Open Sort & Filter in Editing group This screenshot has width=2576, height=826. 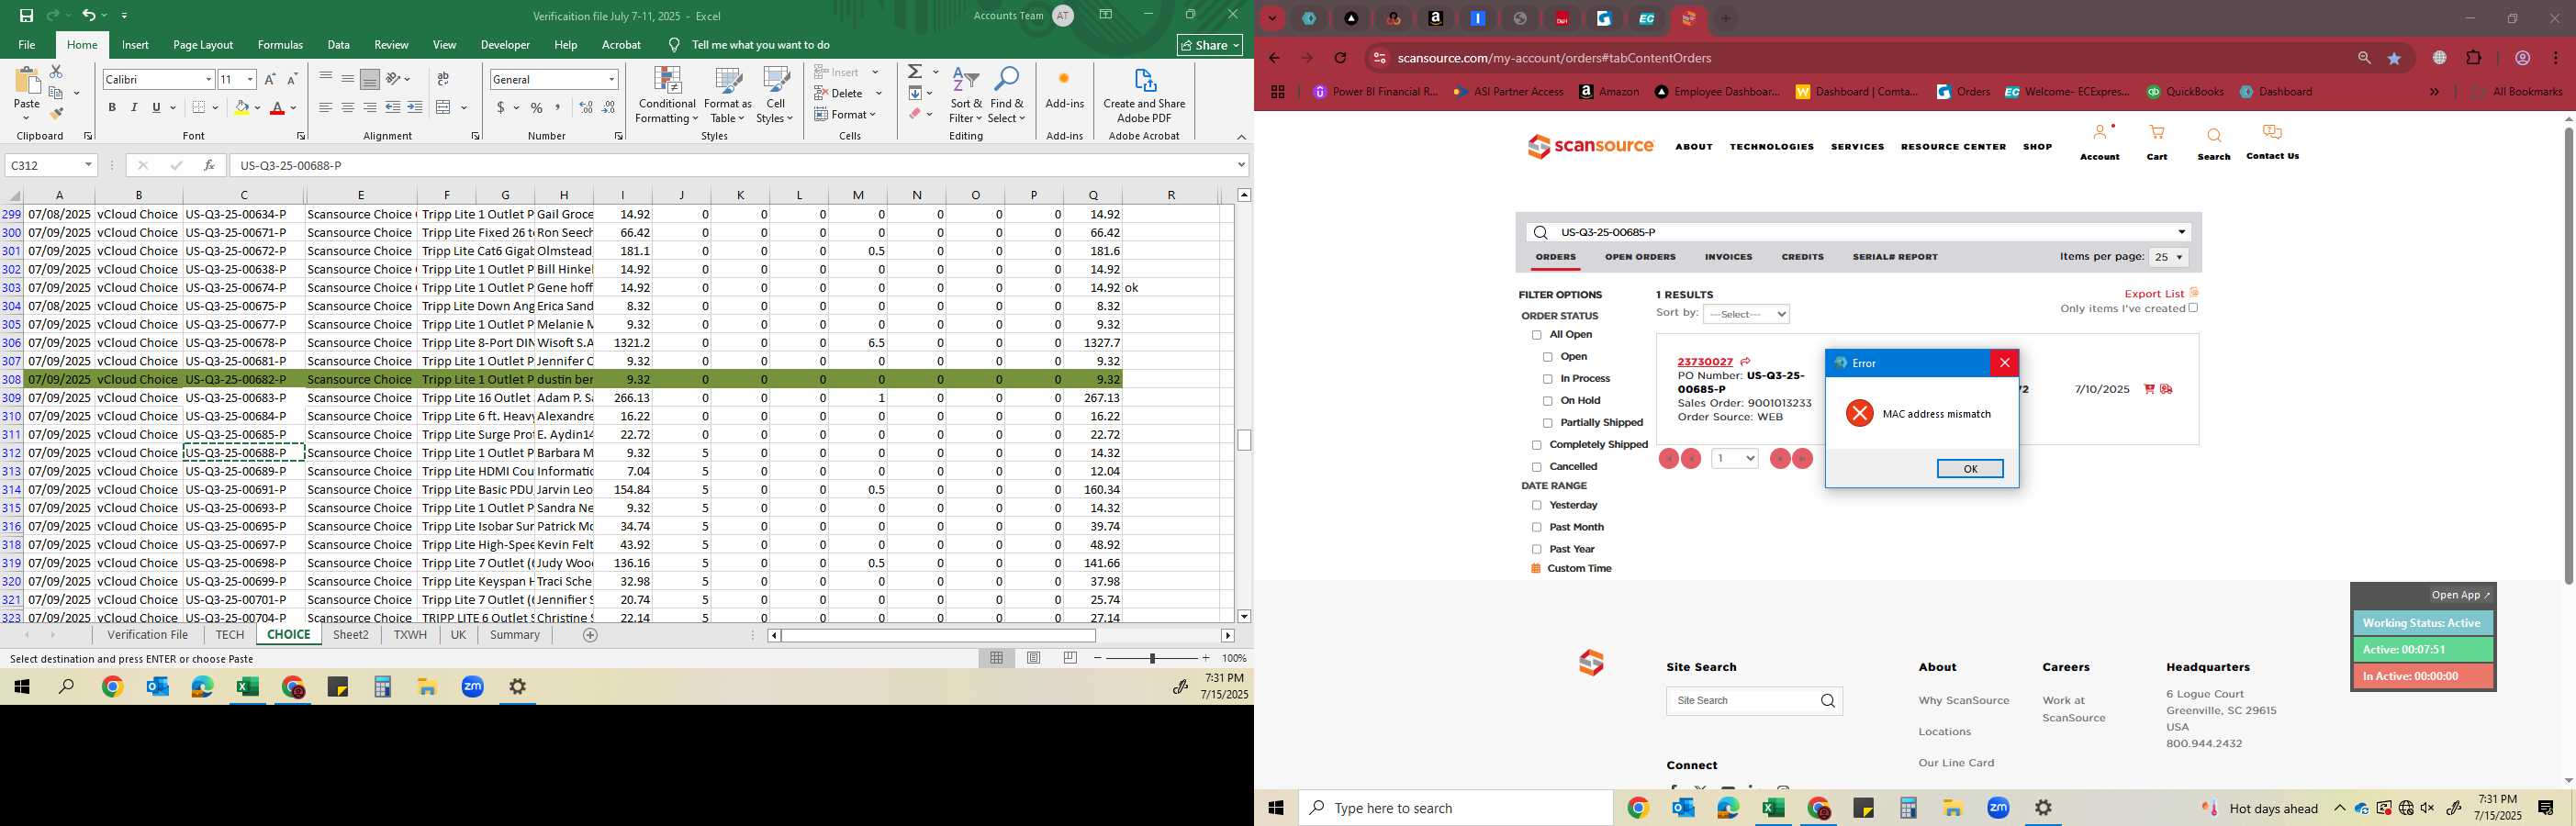(966, 95)
